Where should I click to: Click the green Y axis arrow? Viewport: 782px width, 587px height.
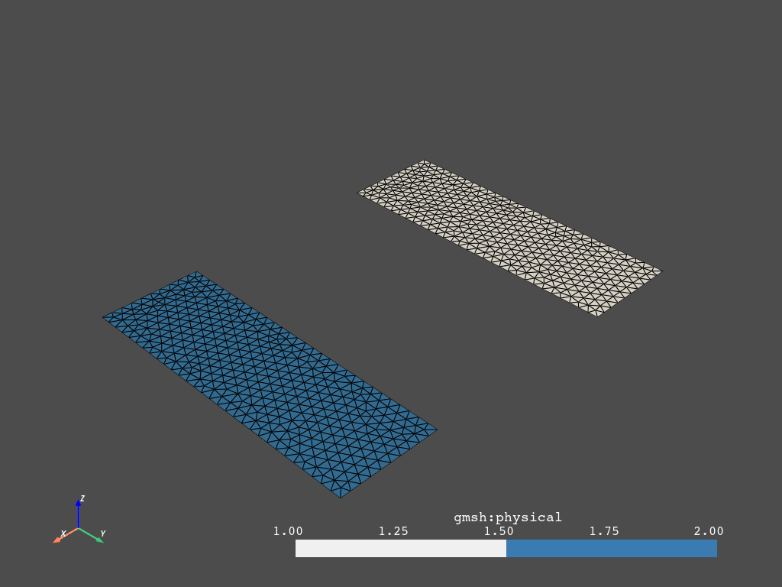coord(92,536)
